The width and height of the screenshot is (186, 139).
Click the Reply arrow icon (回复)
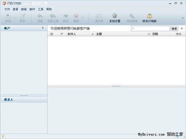pos(40,16)
